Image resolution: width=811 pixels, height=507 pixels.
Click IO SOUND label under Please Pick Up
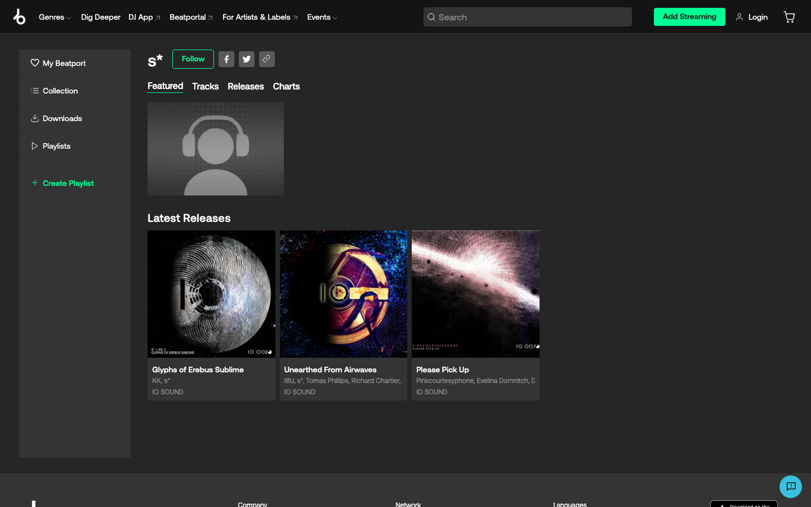click(x=432, y=392)
